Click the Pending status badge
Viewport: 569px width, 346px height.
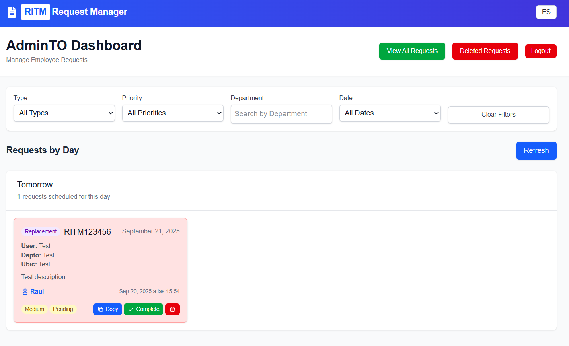point(63,309)
